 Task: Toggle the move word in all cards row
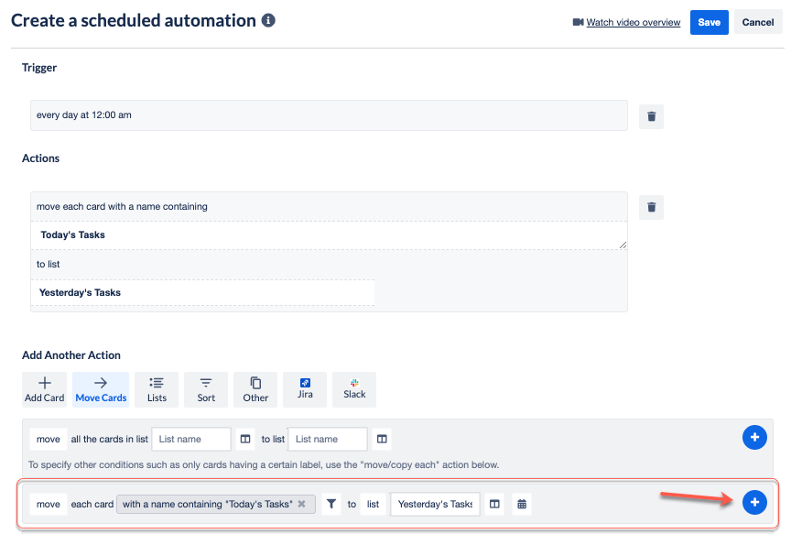[x=49, y=439]
